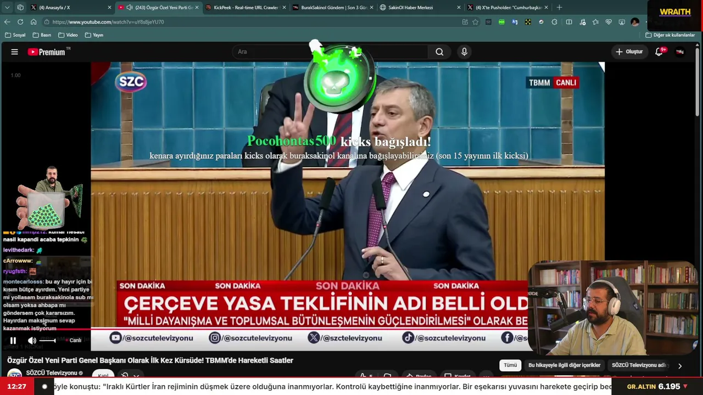Viewport: 703px width, 395px height.
Task: Close the KickPeek tab
Action: click(284, 8)
